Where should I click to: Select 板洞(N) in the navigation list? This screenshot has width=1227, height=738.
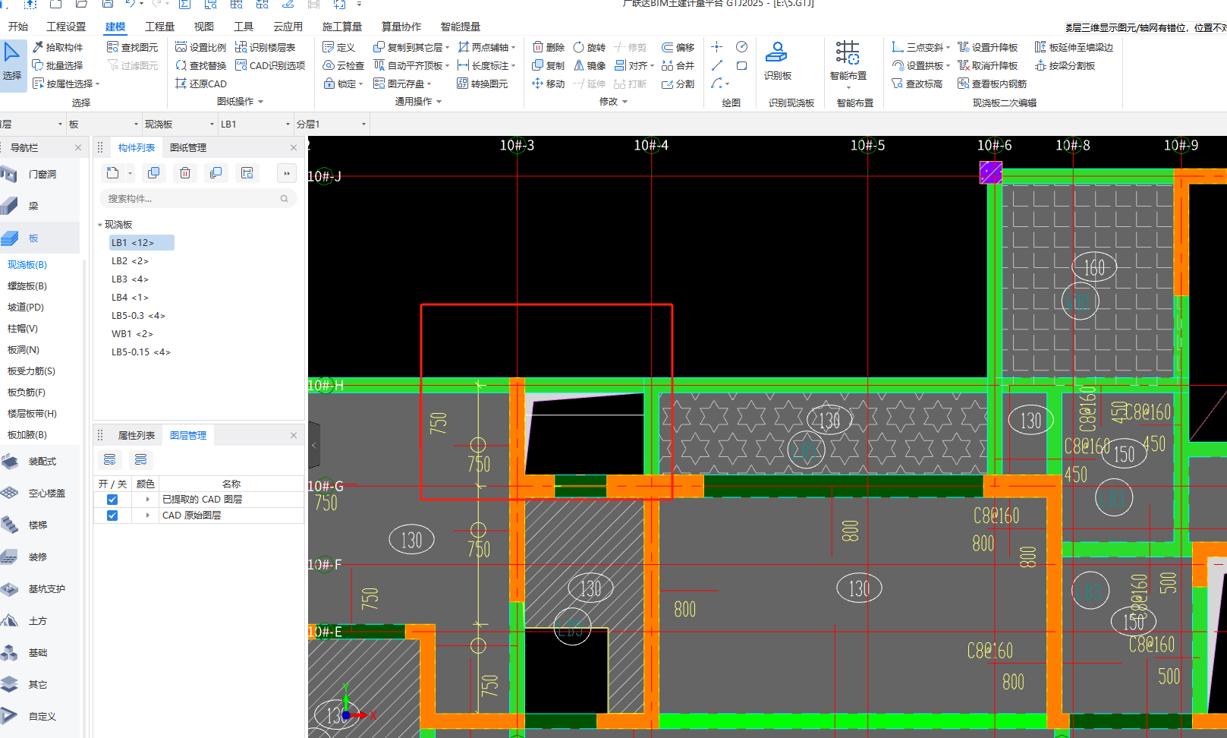coord(24,350)
